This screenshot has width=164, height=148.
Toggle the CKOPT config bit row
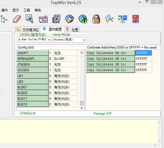(x=32, y=53)
